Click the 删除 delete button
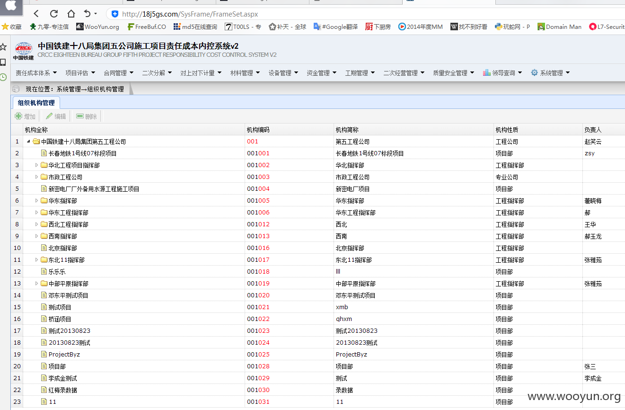The height and width of the screenshot is (410, 625). point(87,116)
